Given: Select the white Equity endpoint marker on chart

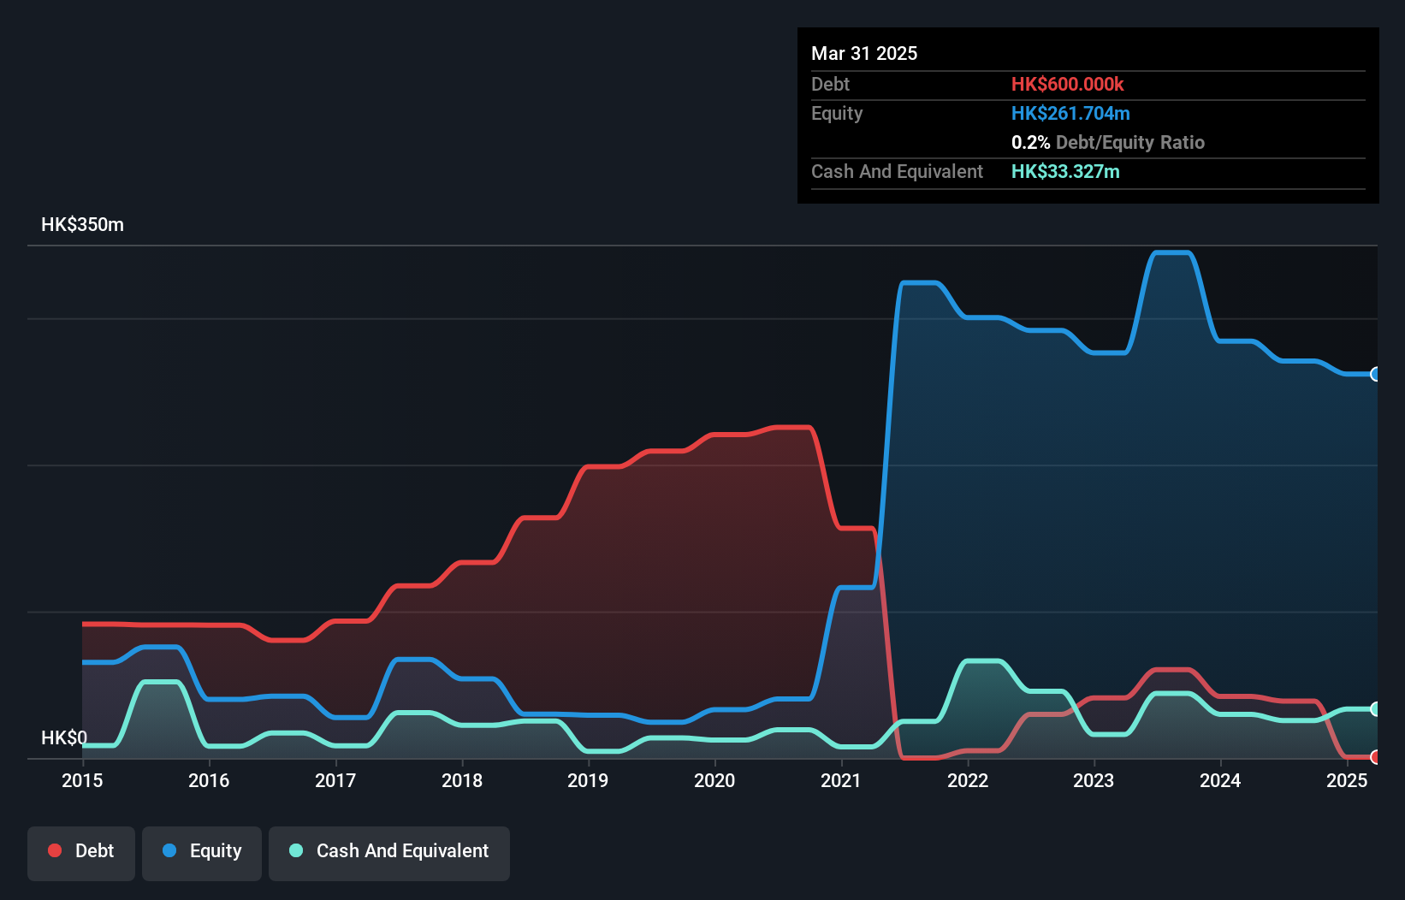Looking at the screenshot, I should pyautogui.click(x=1375, y=375).
